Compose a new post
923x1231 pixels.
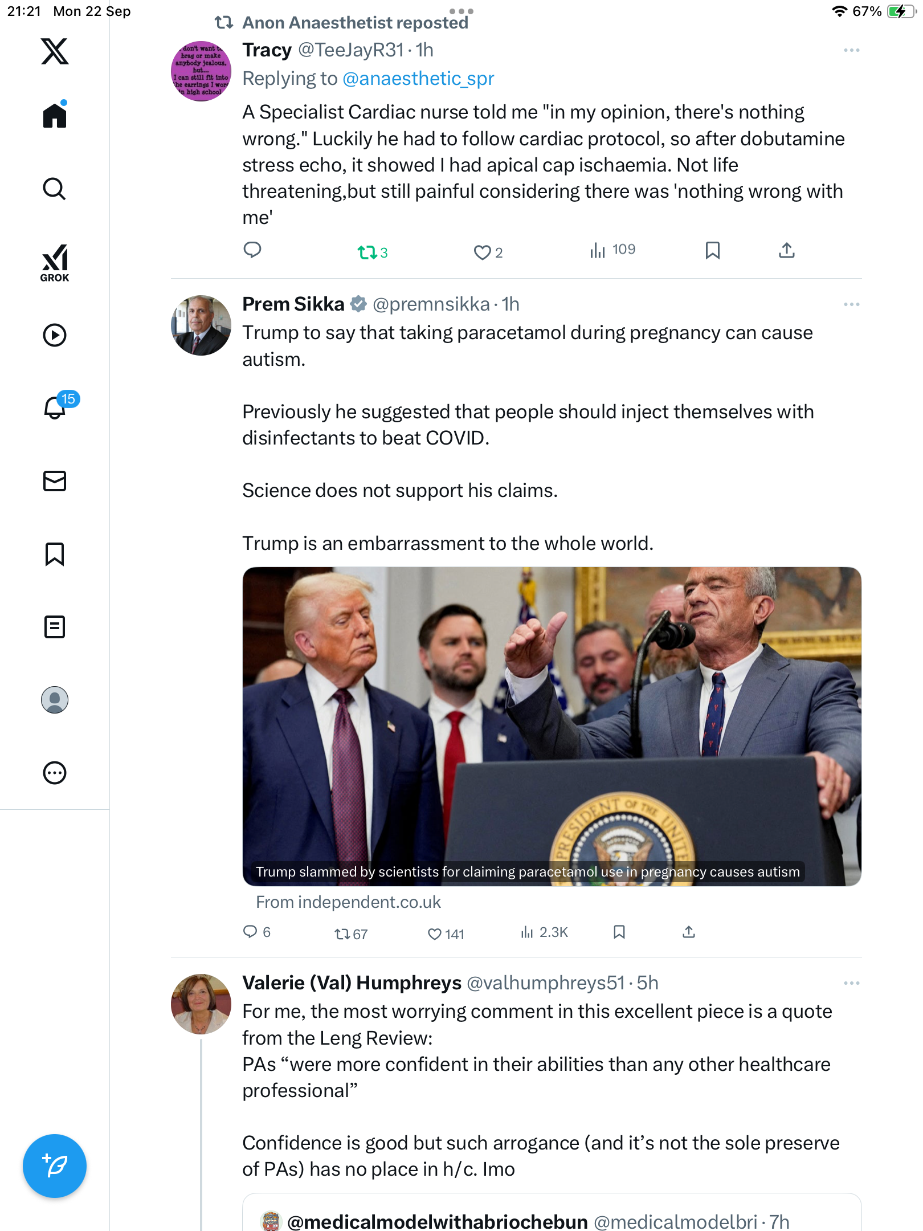55,1165
